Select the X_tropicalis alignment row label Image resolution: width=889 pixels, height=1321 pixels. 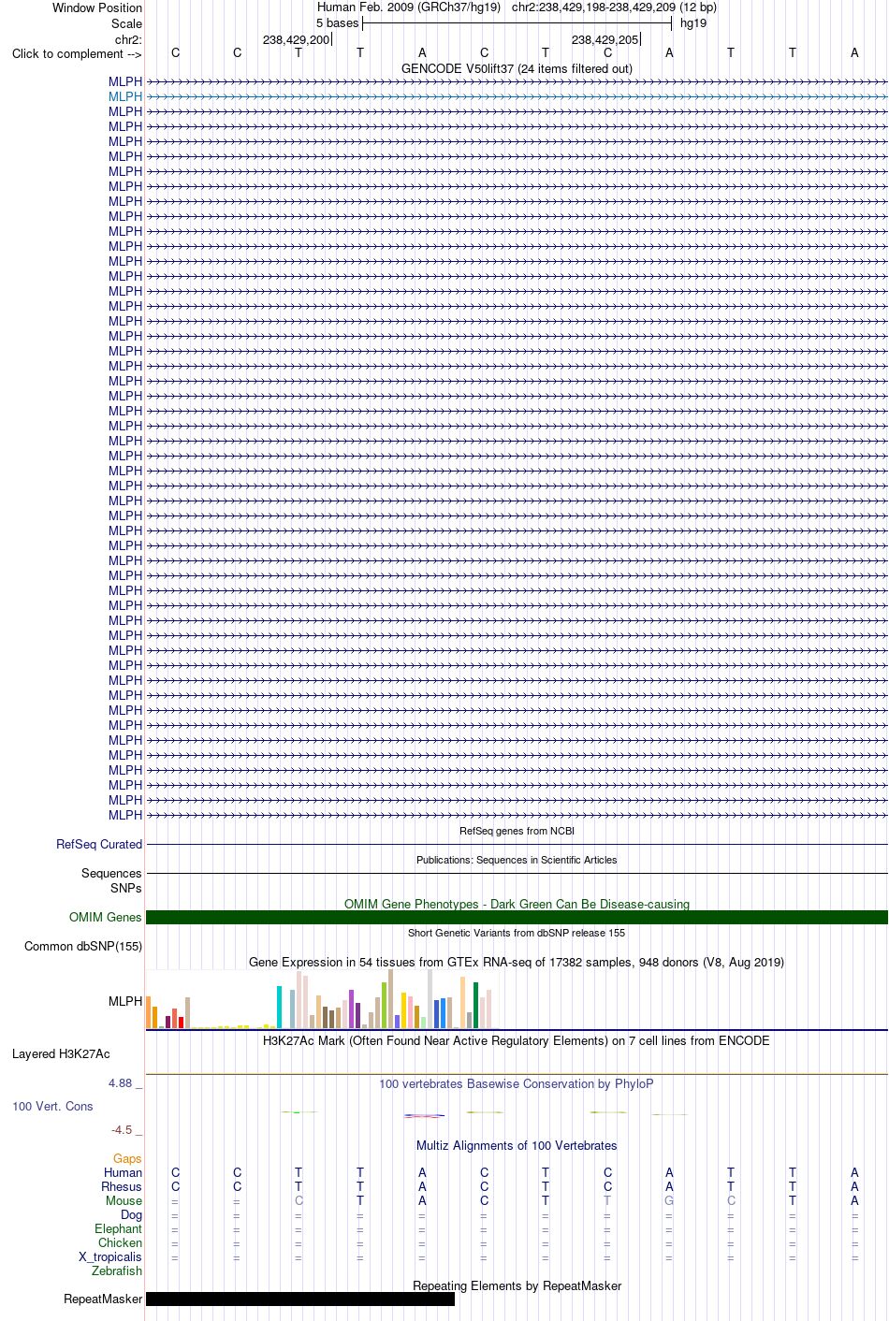click(110, 1256)
